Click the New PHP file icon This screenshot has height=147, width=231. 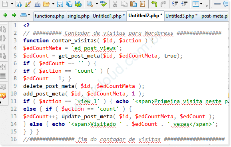click(x=38, y=4)
